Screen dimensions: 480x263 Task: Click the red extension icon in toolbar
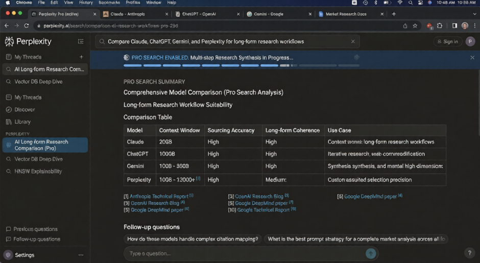[429, 26]
